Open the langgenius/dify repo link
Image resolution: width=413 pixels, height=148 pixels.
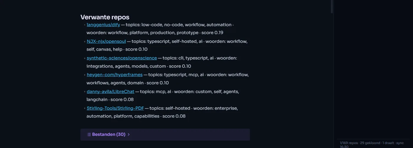103,25
